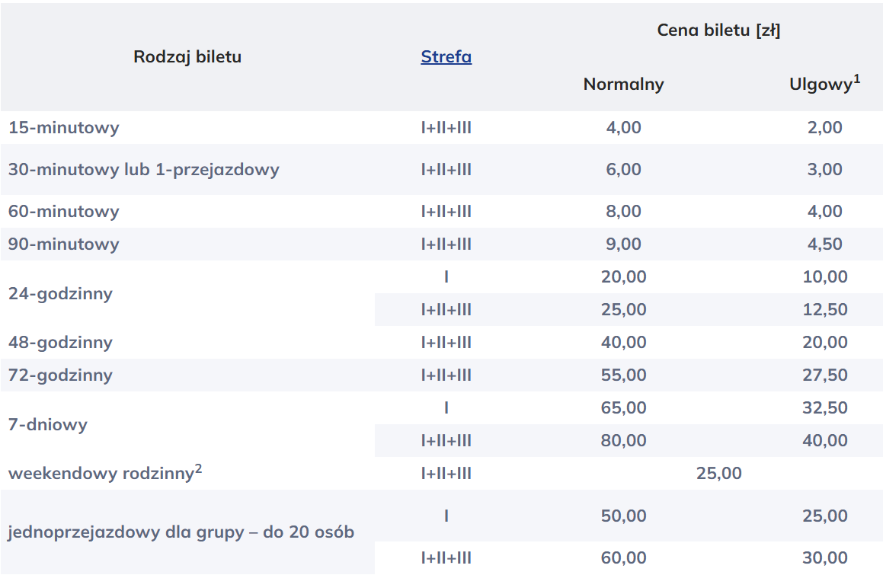Click the 15-minutowy reduced price 2,00
Image resolution: width=883 pixels, height=575 pixels.
tap(824, 128)
